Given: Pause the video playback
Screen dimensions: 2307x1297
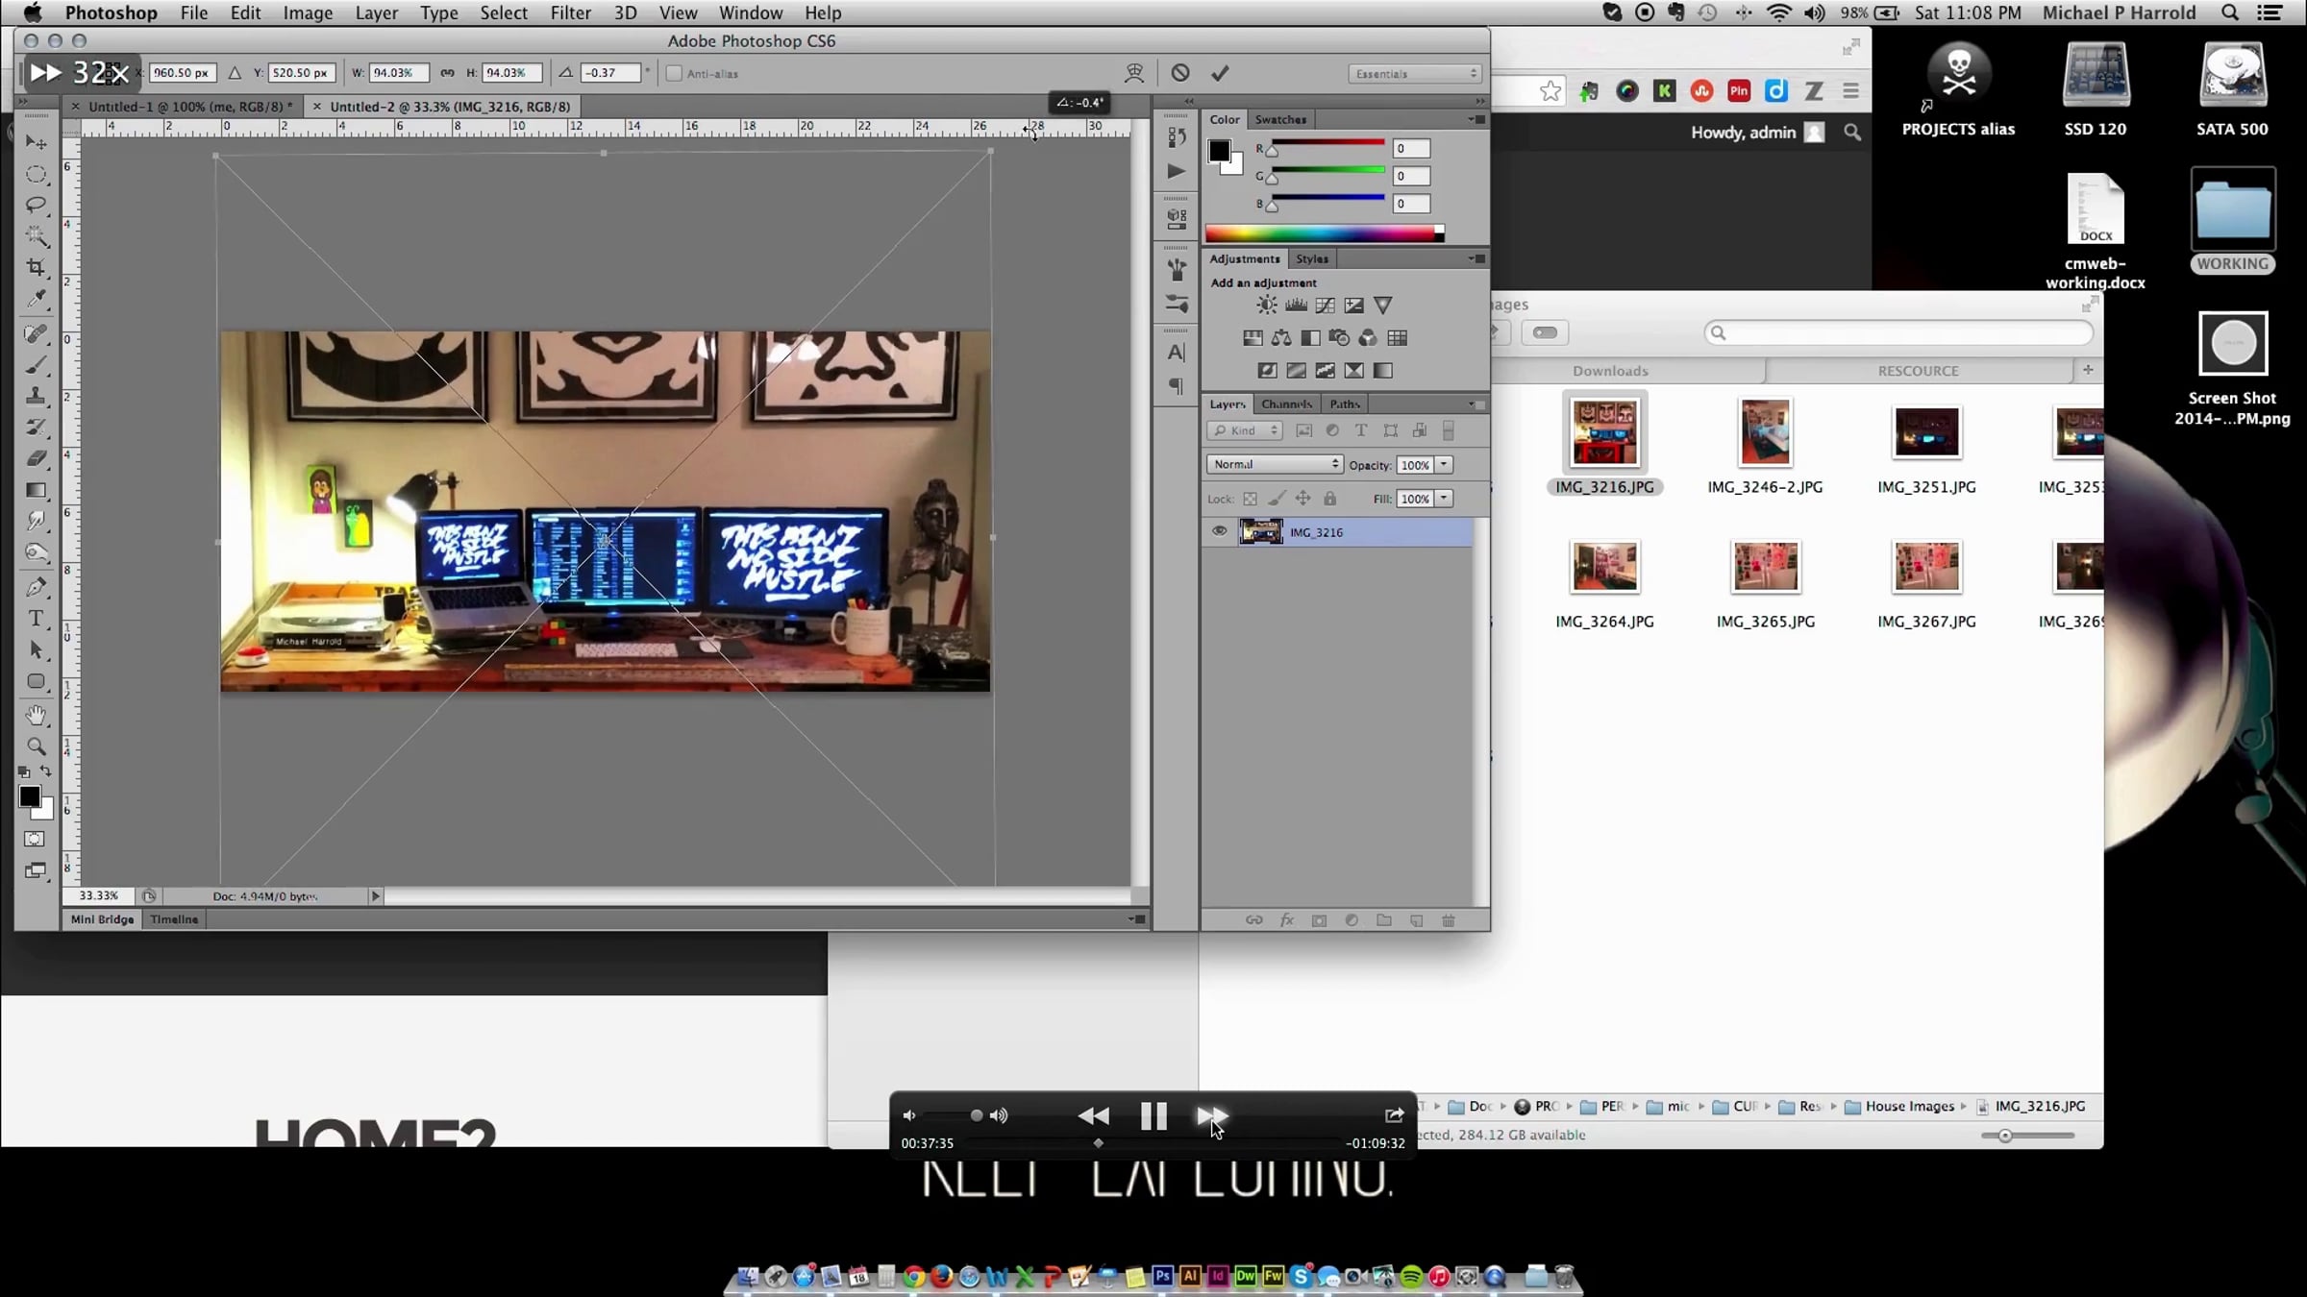Looking at the screenshot, I should coord(1153,1115).
